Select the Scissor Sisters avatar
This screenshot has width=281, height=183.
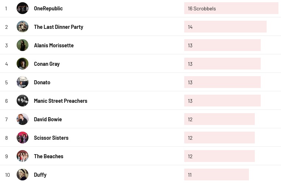[x=23, y=138]
